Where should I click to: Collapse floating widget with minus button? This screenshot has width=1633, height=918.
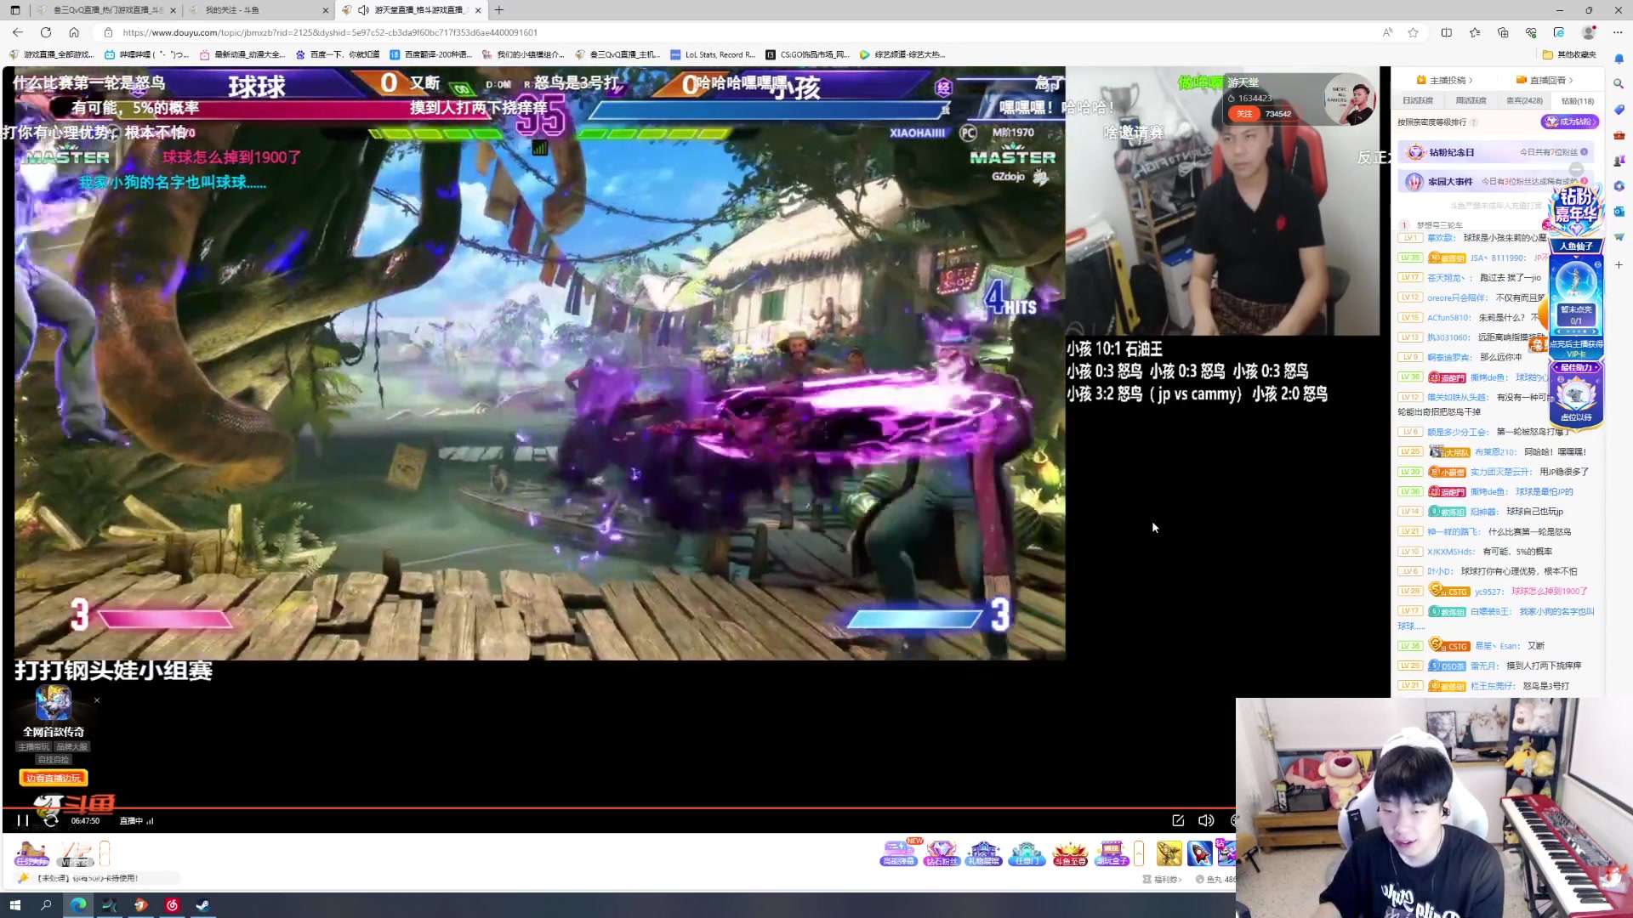(1576, 169)
